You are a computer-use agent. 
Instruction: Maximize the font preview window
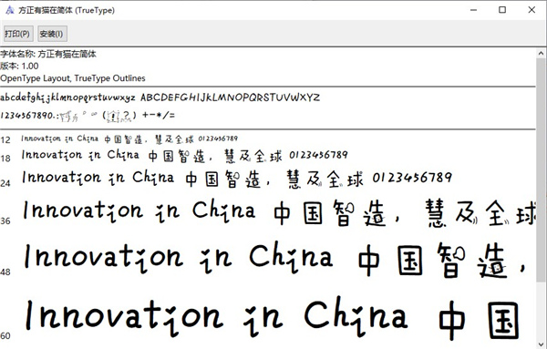502,10
